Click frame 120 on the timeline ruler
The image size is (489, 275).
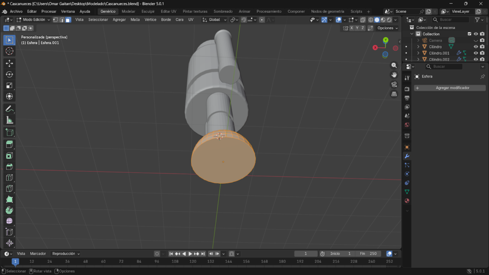[193, 262]
